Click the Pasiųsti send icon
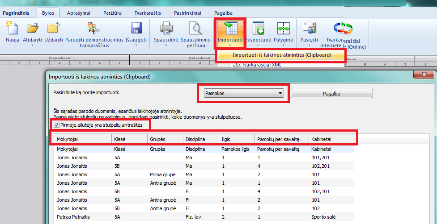The image size is (437, 224). pyautogui.click(x=309, y=29)
